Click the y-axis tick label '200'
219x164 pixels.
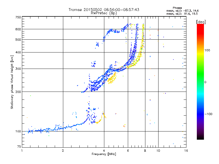(x=18, y=92)
